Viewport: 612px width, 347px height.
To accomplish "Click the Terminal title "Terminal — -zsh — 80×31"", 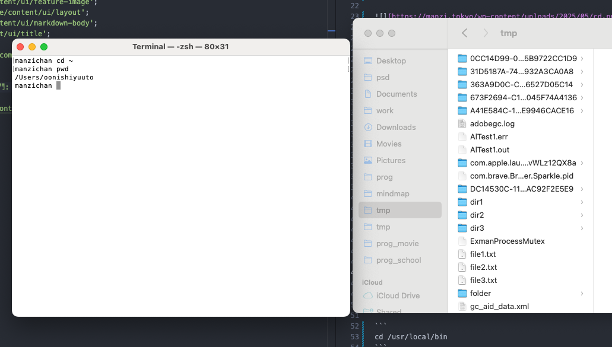I will pos(180,47).
